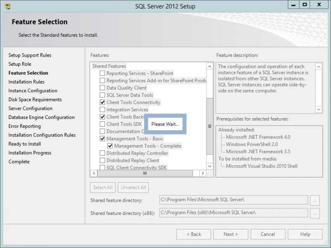The width and height of the screenshot is (331, 248).
Task: Click the feature description scroll down arrow
Action: 319,109
